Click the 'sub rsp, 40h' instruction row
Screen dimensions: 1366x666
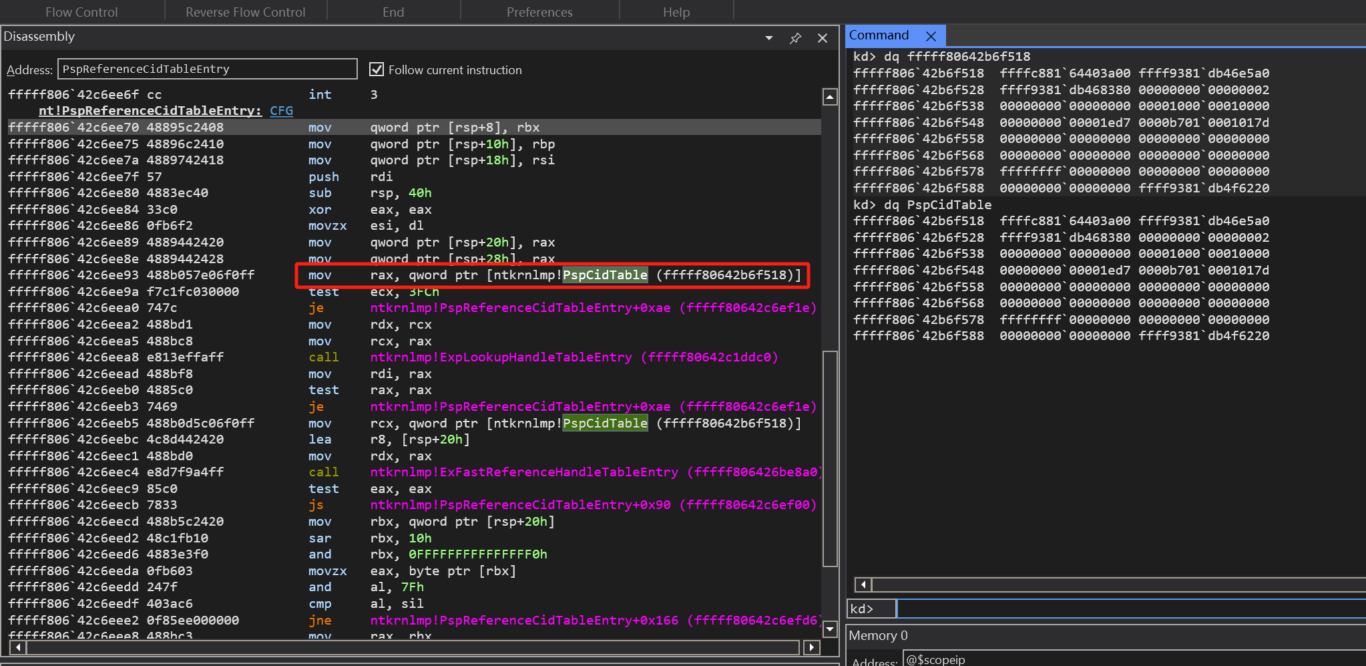[414, 193]
